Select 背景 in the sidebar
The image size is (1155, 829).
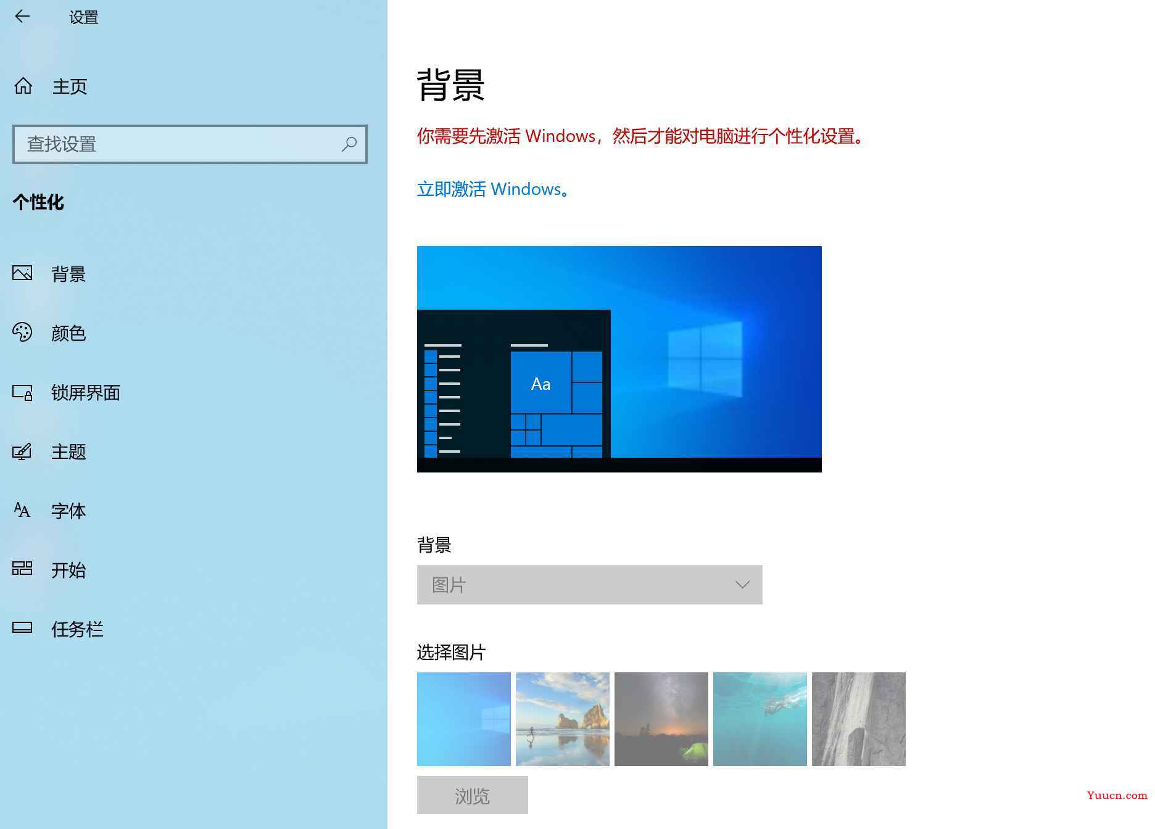(68, 274)
